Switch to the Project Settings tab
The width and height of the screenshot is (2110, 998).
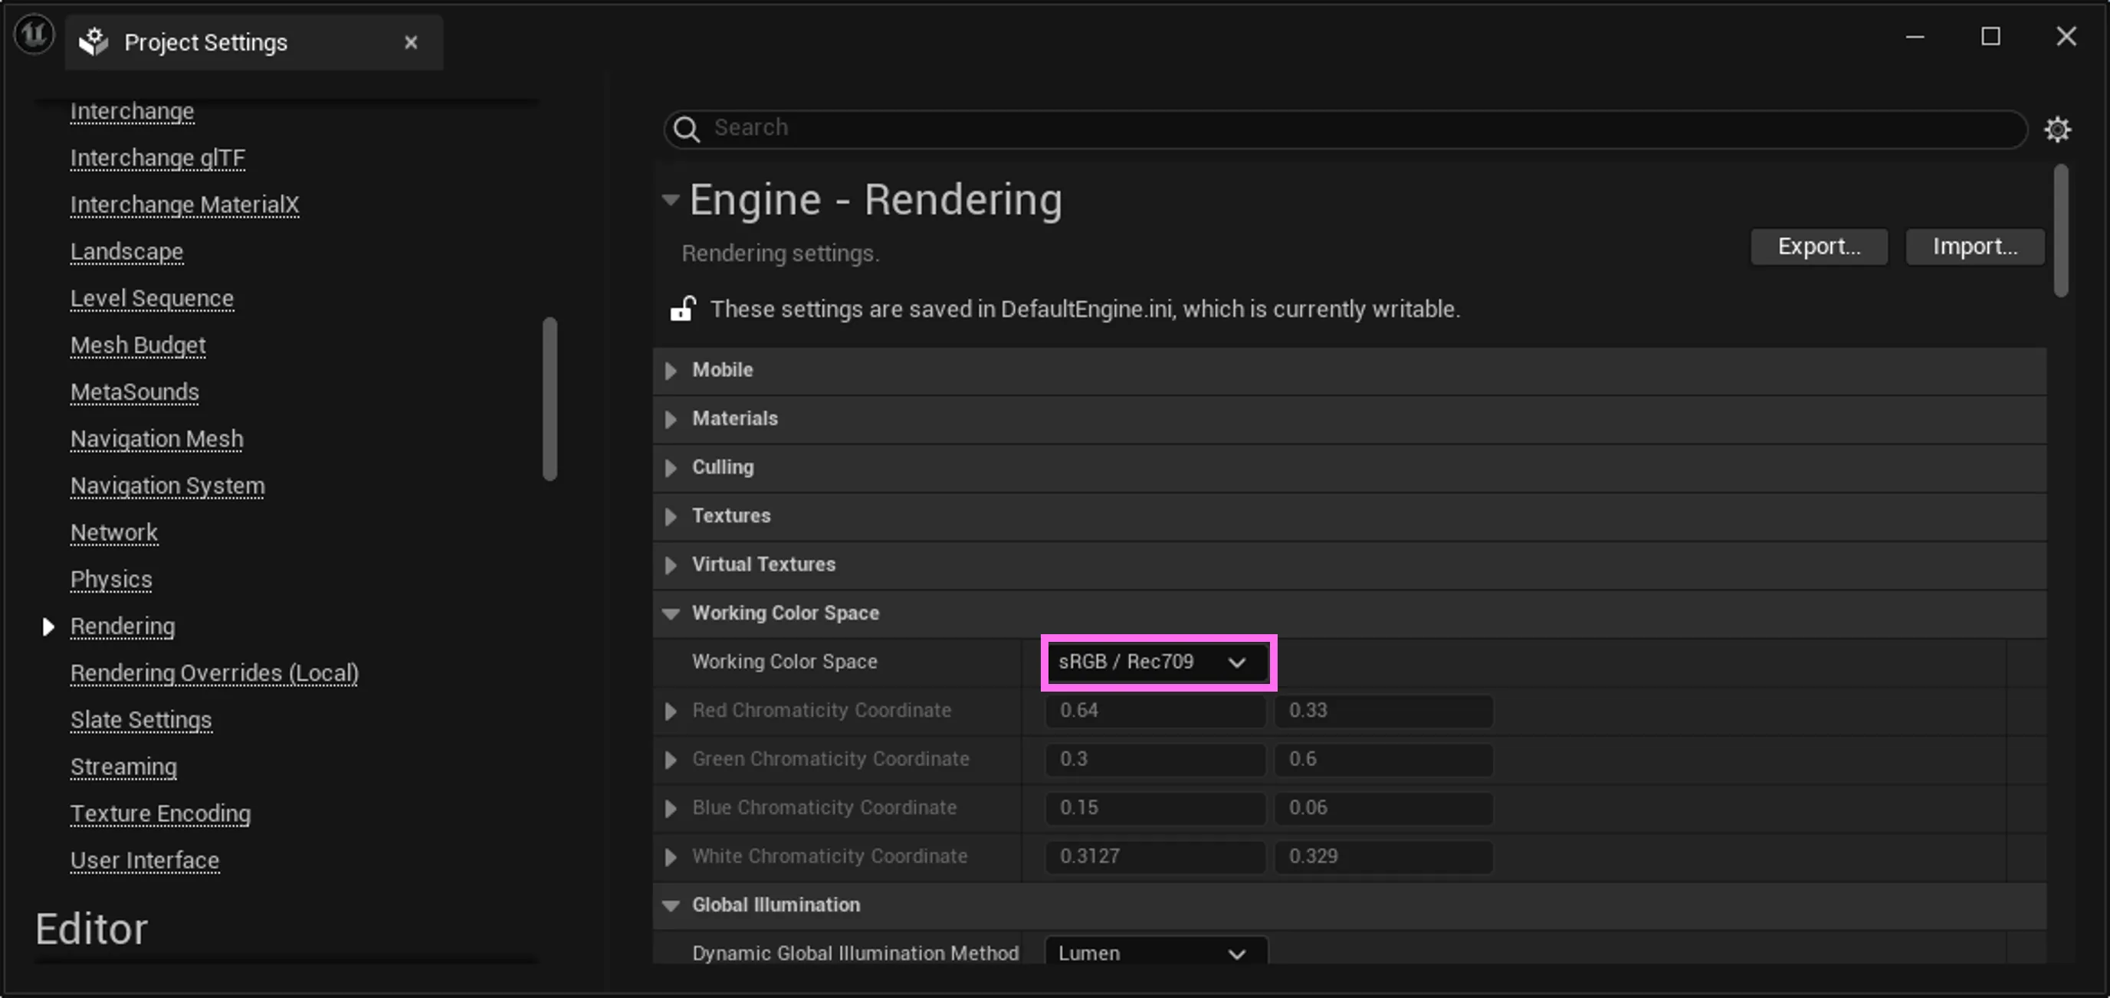[205, 42]
